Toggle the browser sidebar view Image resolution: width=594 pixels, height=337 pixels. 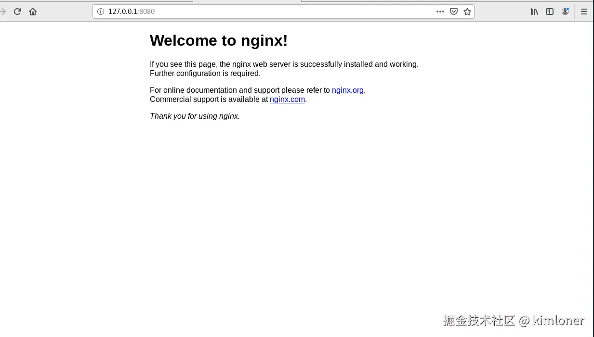[x=550, y=12]
